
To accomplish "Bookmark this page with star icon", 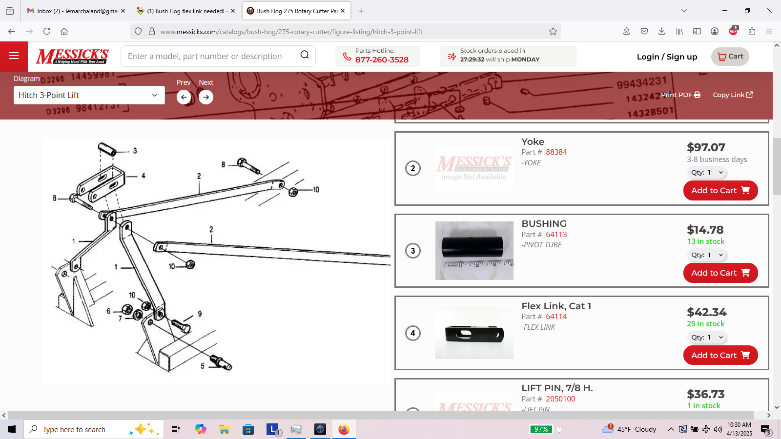I will [x=553, y=31].
